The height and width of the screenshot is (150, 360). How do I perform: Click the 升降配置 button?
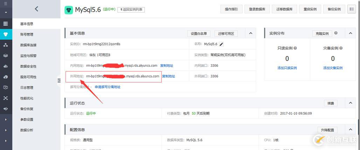[x=327, y=130]
